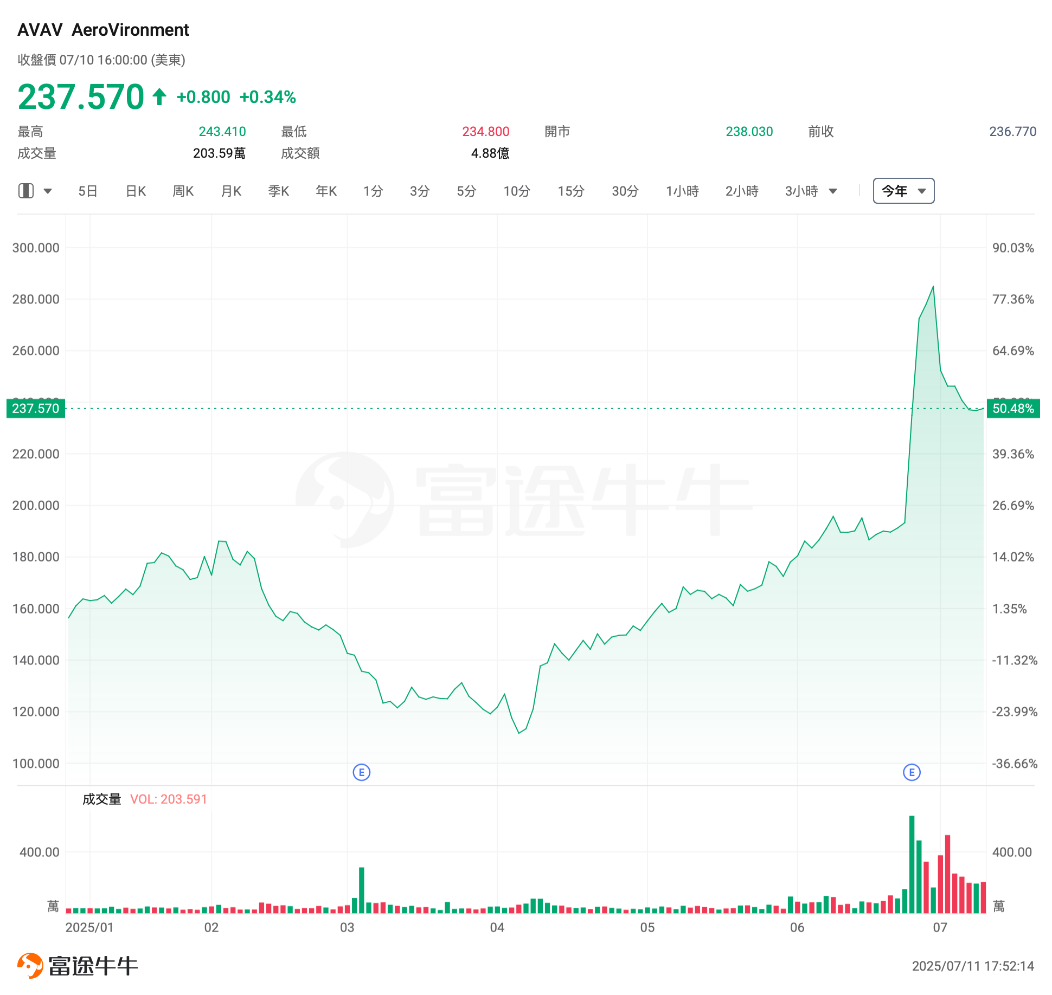Viewport: 1052px width, 995px height.
Task: Click the green 237.570 price label on the axis
Action: point(36,408)
